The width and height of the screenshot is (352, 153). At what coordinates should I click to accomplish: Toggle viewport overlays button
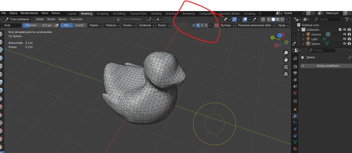coord(245,19)
